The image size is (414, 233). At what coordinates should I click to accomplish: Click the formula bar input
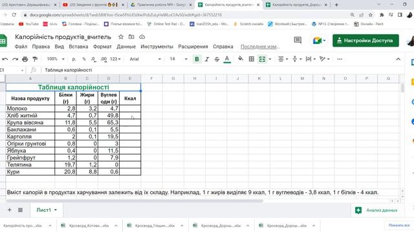click(222, 70)
